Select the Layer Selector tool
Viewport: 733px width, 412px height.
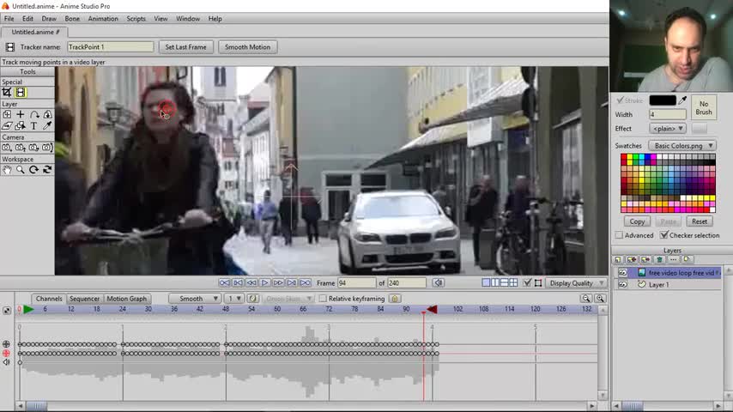[x=21, y=126]
